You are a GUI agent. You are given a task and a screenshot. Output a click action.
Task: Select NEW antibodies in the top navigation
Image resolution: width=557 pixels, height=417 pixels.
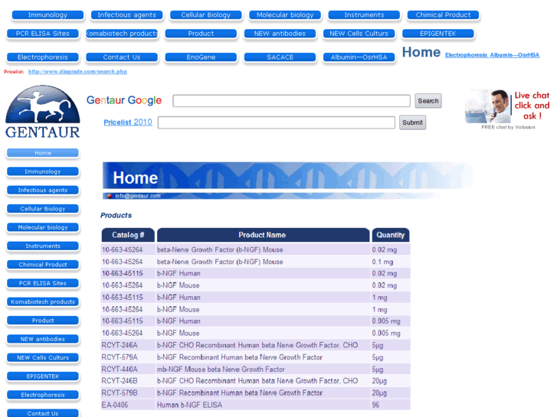(x=280, y=34)
